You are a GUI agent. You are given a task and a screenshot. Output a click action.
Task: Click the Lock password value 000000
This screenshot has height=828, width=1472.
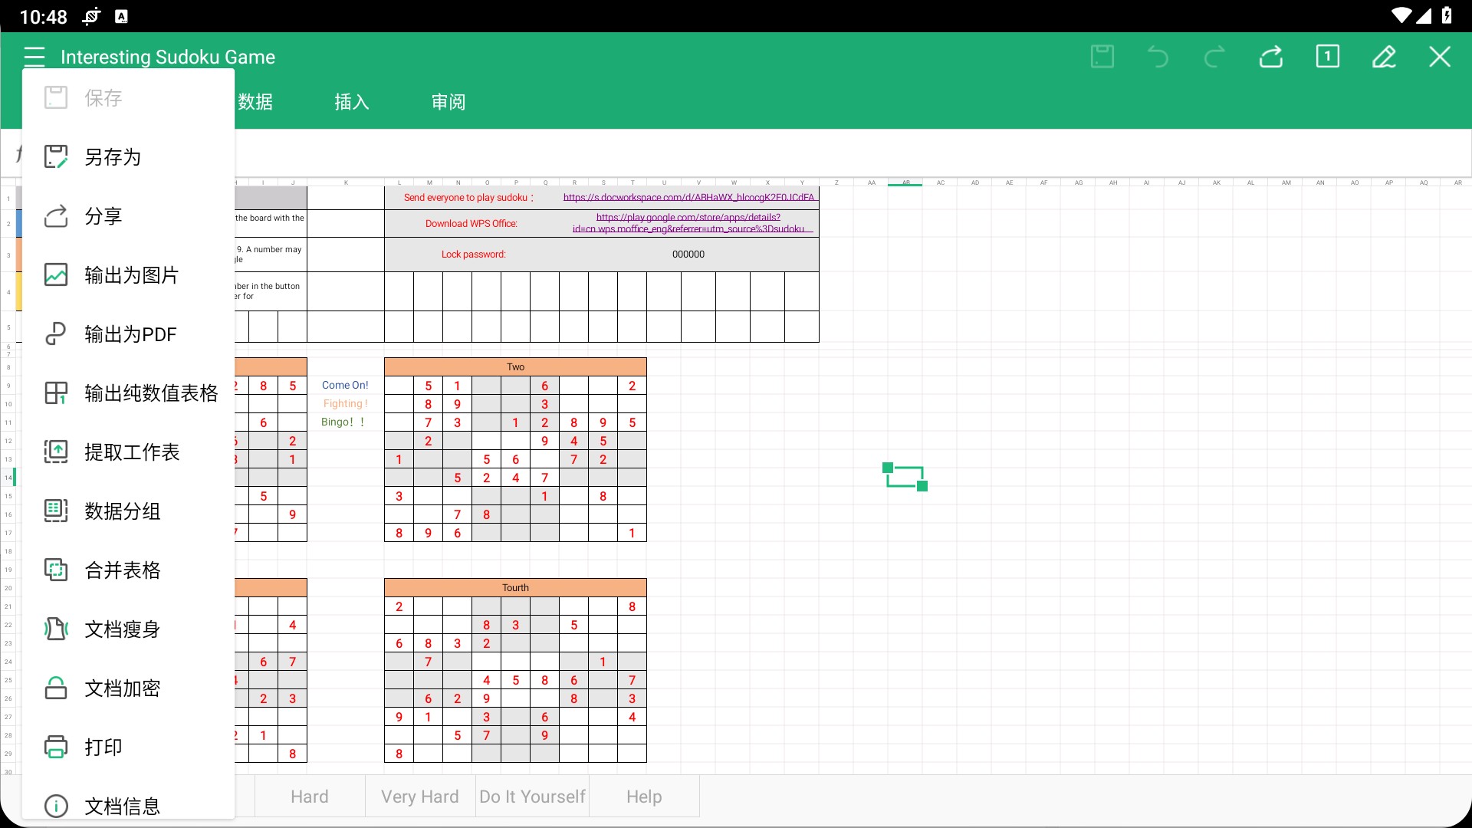(688, 255)
